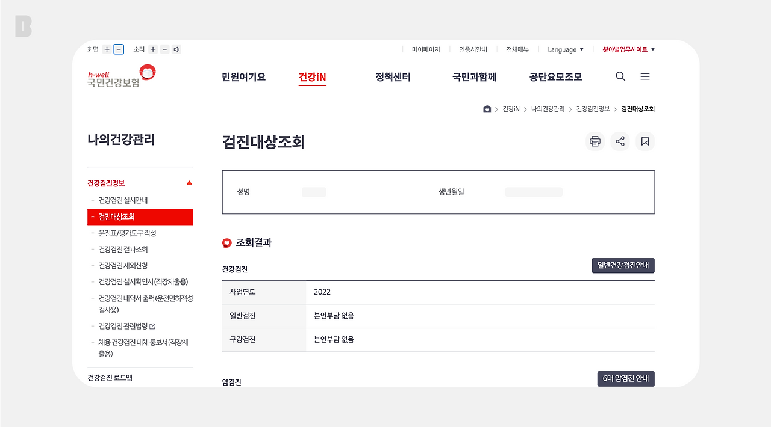771x427 pixels.
Task: Click the home icon in the breadcrumb
Action: [487, 109]
